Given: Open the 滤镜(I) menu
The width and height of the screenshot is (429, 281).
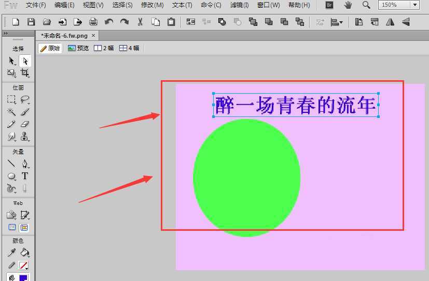Looking at the screenshot, I should click(239, 5).
